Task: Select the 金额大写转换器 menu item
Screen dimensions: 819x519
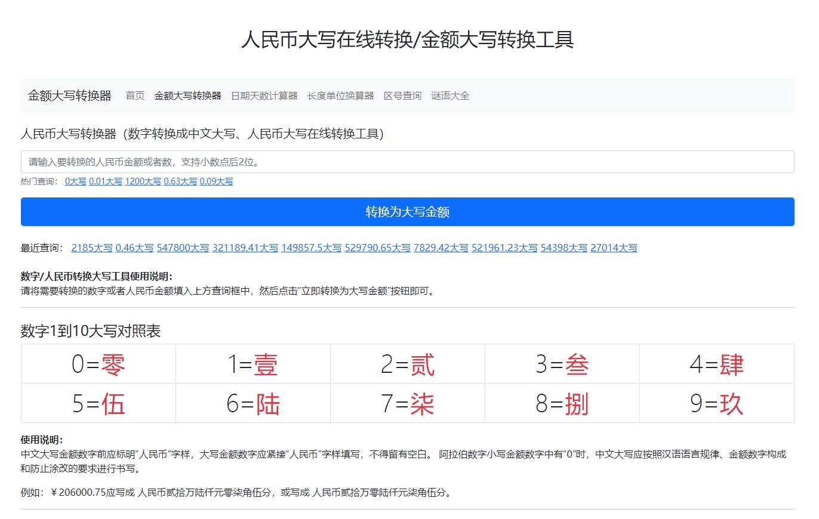Action: pos(189,95)
